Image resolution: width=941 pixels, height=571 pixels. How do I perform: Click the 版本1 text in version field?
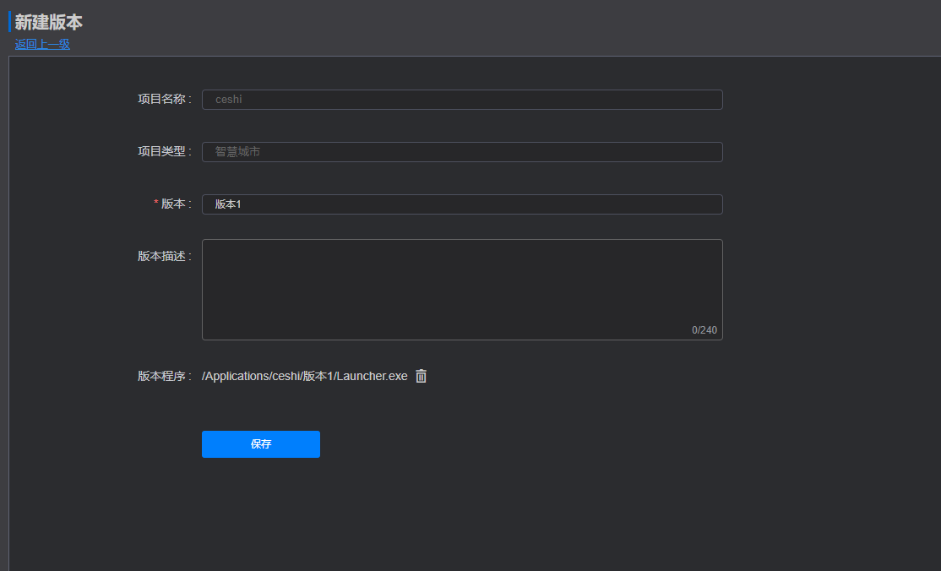(228, 204)
